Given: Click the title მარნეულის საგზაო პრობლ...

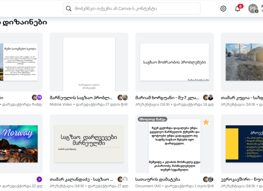Looking at the screenshot, I should point(81,98).
